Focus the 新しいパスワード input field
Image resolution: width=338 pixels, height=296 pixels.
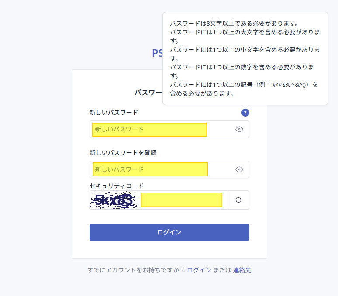(169, 129)
